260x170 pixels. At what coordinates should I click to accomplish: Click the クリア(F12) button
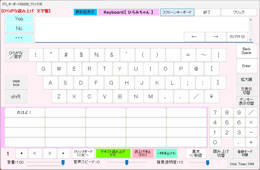click(237, 37)
